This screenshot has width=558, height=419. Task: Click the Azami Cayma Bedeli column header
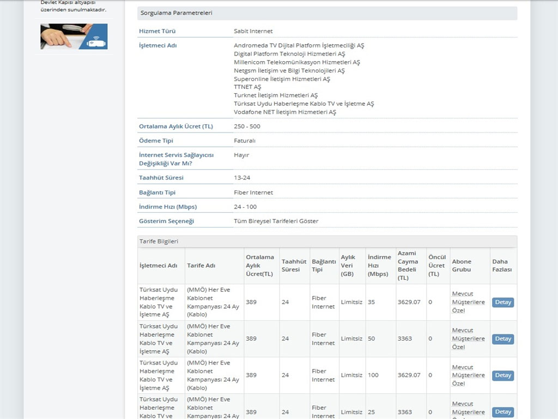(x=408, y=266)
